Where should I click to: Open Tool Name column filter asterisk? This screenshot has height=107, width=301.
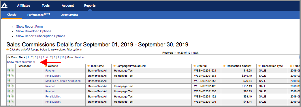[x=89, y=66]
